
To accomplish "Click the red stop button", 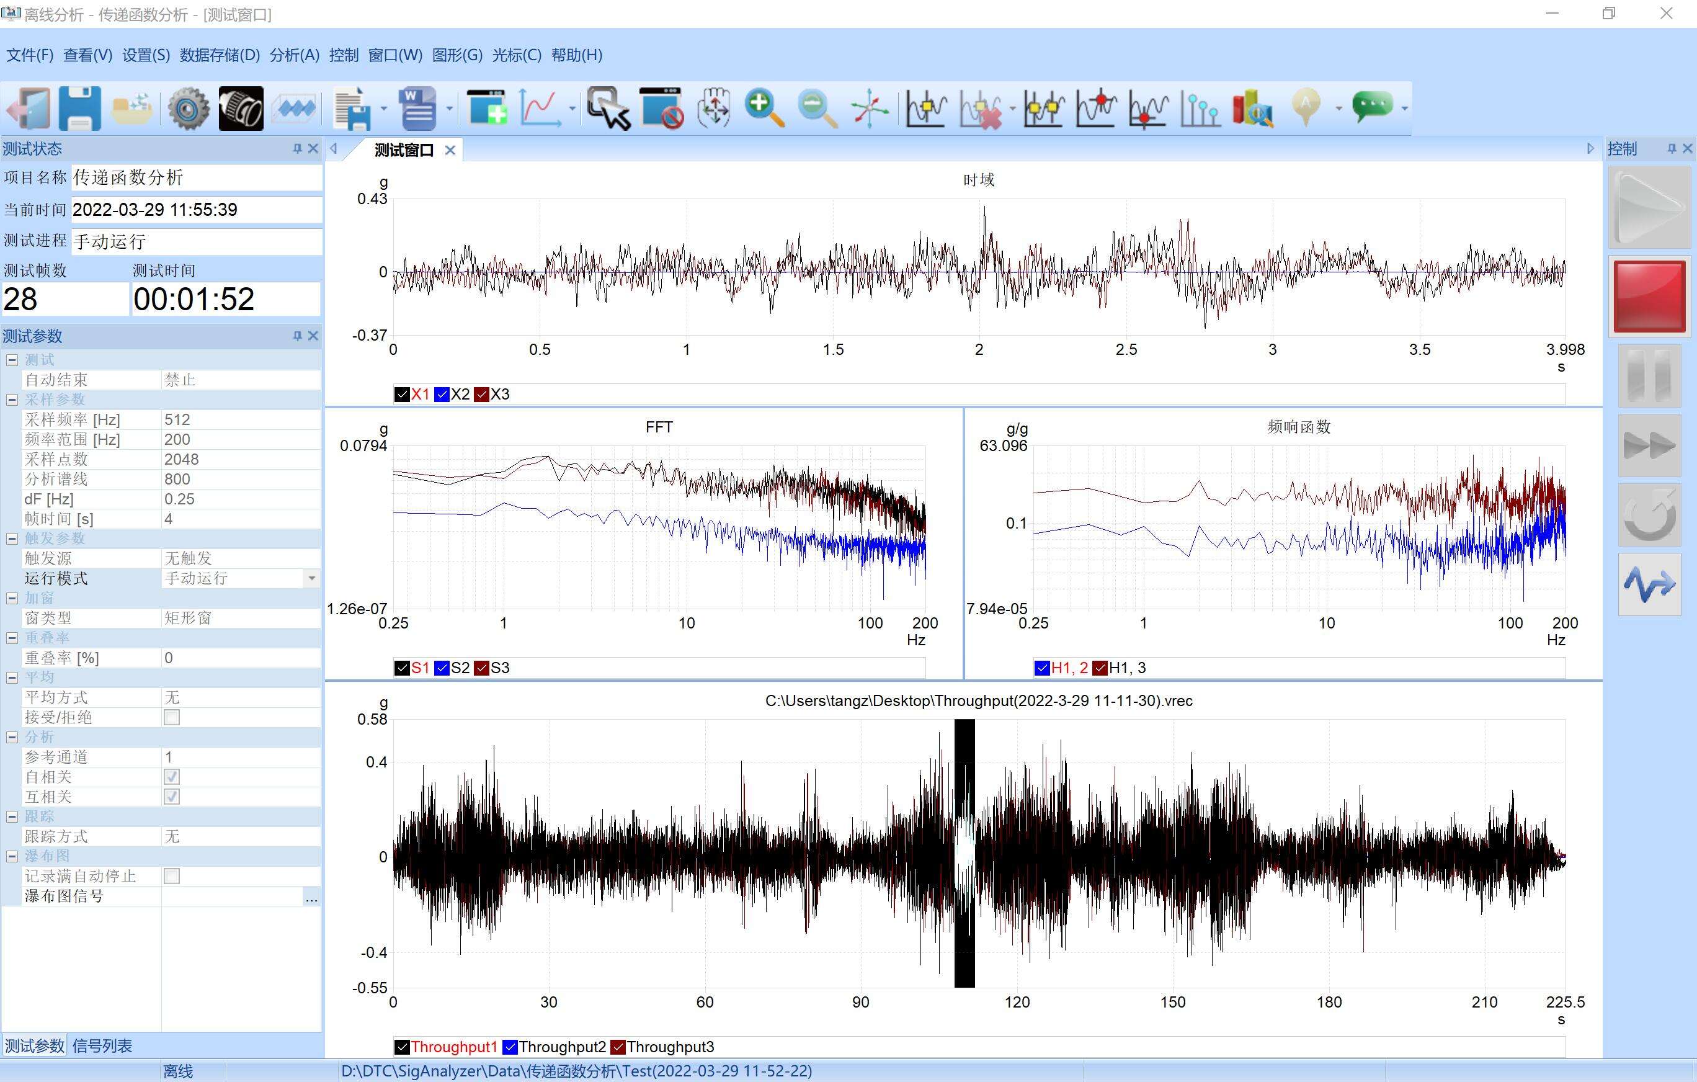I will [x=1649, y=296].
